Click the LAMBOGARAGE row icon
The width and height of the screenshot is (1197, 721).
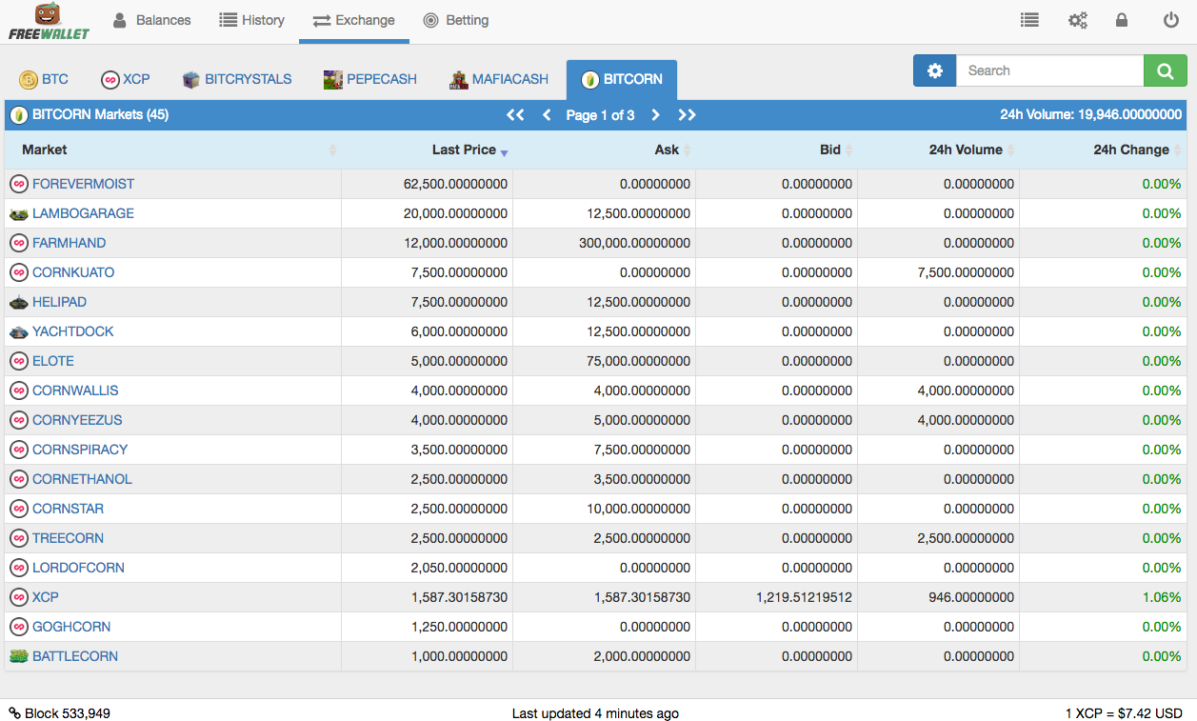18,213
